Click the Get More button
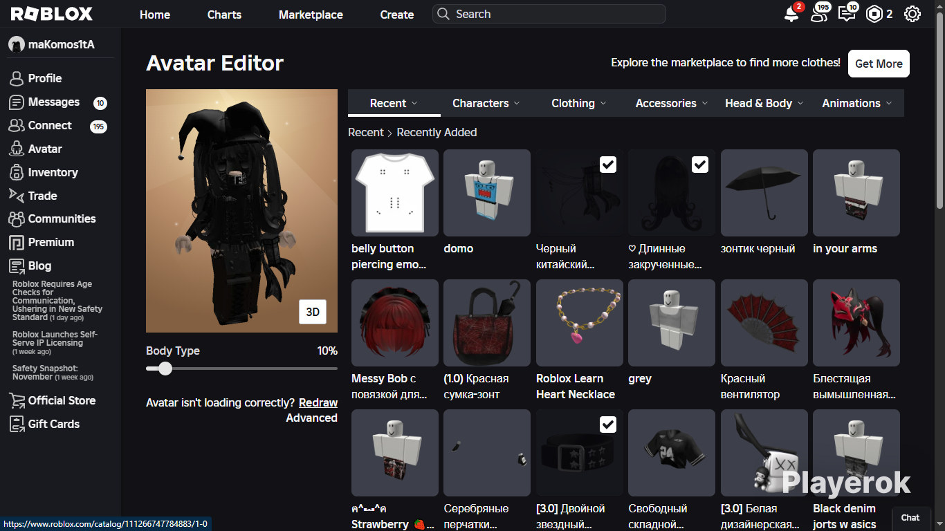This screenshot has height=531, width=945. click(x=879, y=64)
